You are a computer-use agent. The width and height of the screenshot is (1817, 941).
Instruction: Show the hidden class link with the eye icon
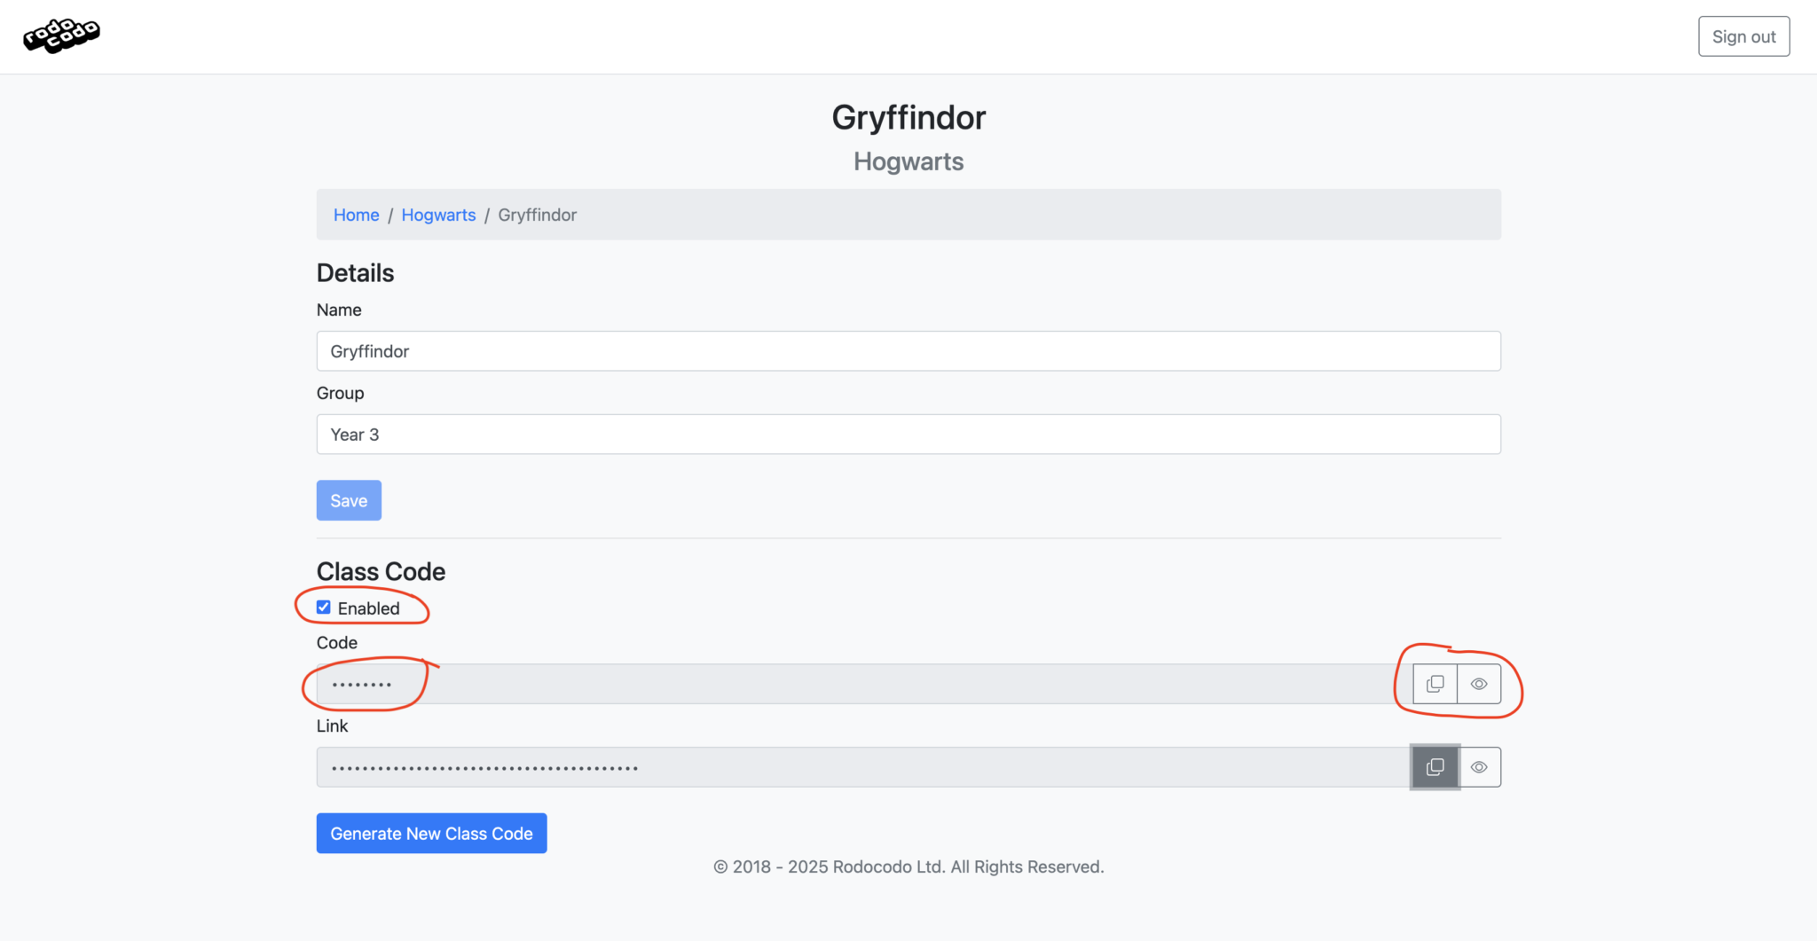(1478, 766)
